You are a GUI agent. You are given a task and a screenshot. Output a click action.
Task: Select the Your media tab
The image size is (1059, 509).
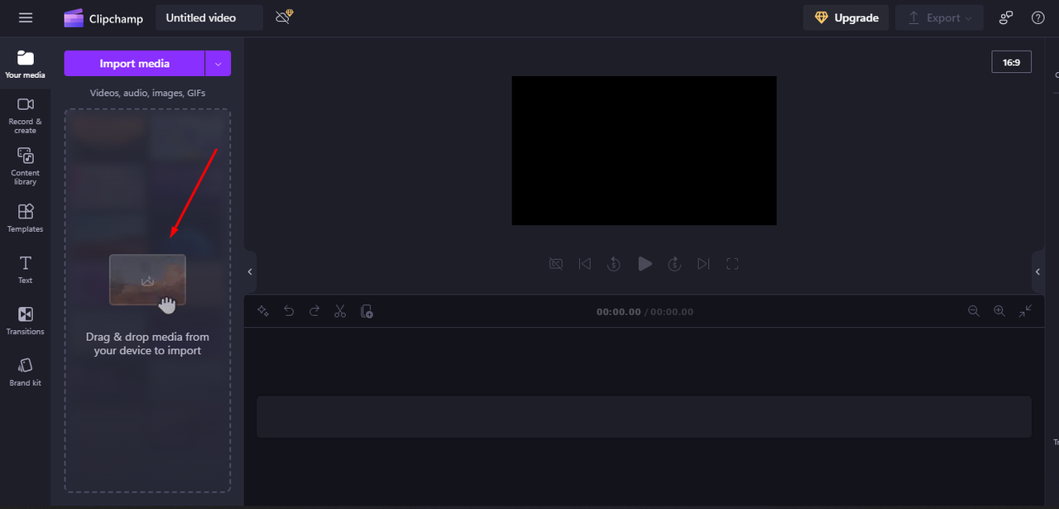[25, 65]
